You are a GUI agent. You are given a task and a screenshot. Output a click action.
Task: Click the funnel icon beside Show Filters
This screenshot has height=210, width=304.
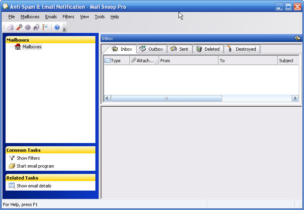tap(12, 158)
